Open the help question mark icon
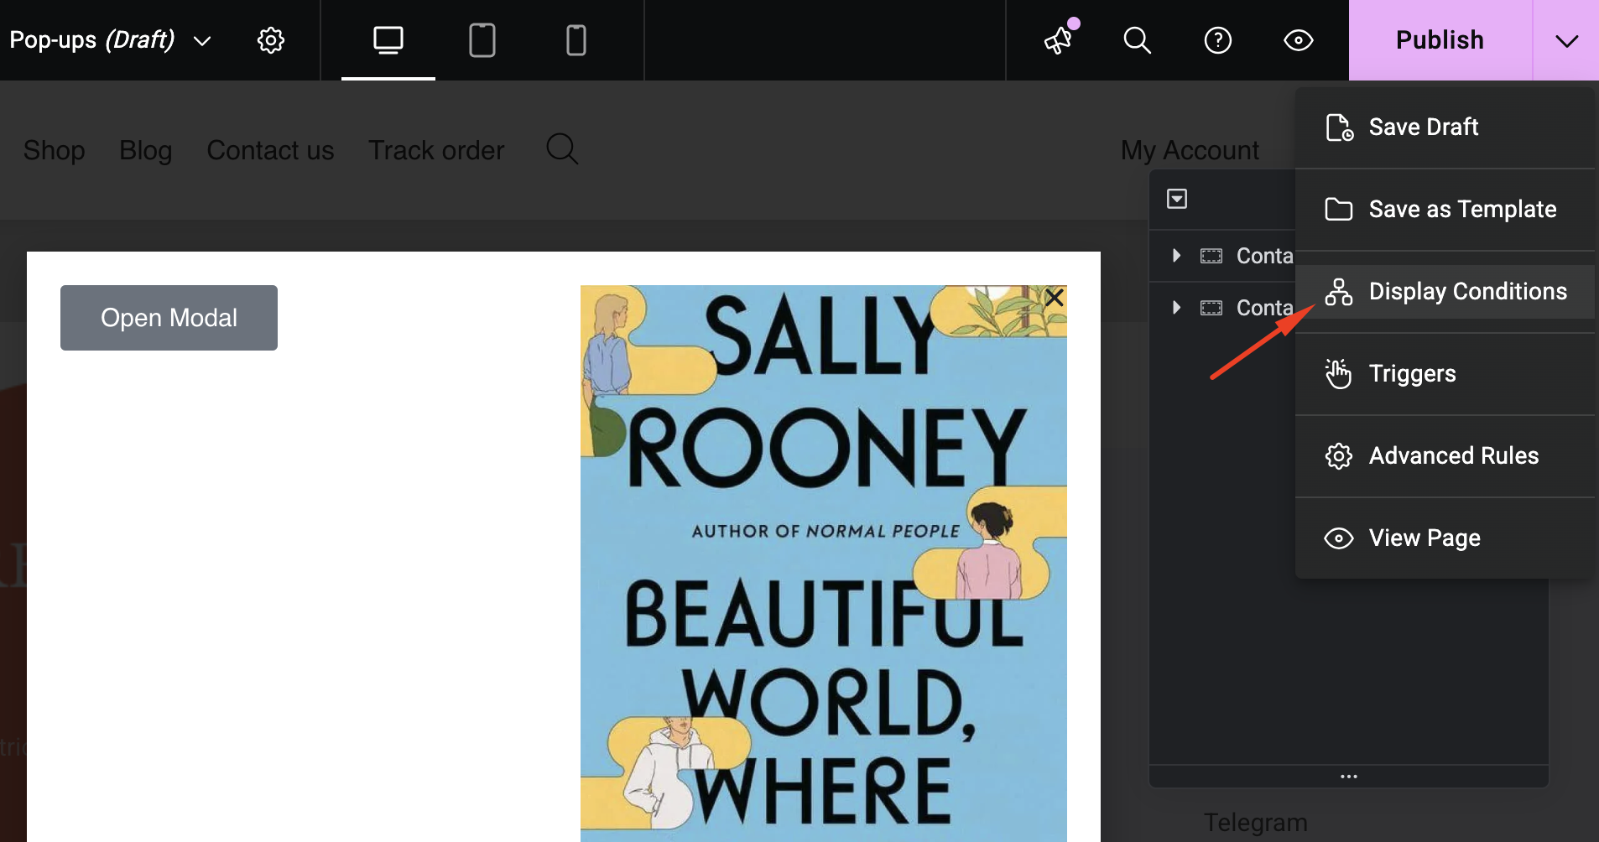1599x842 pixels. [x=1217, y=40]
